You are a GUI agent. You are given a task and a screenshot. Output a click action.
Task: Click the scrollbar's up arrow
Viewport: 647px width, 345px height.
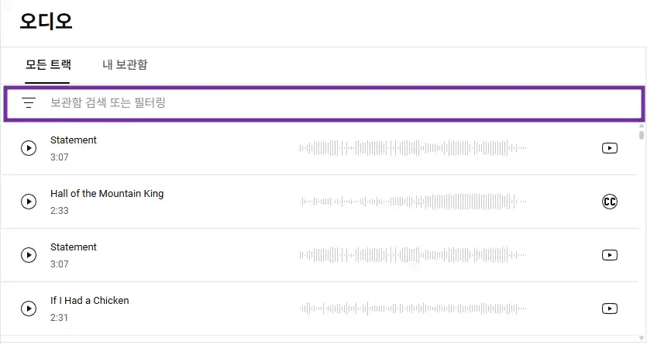click(642, 125)
